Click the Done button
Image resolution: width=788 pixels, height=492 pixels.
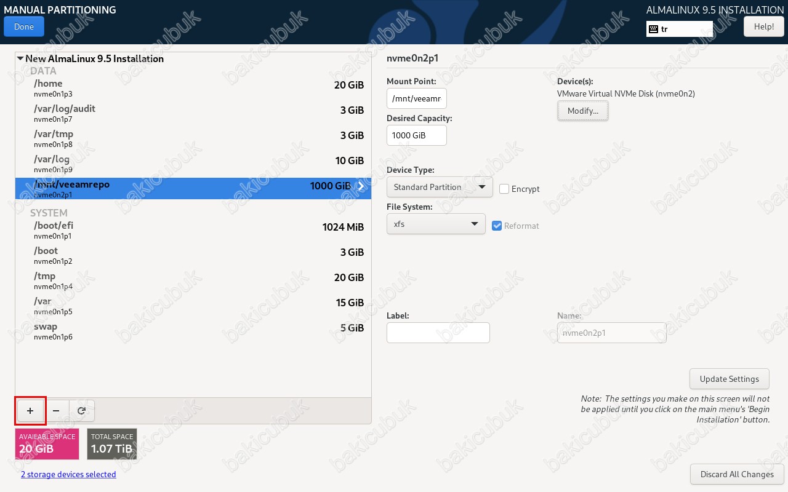point(24,26)
